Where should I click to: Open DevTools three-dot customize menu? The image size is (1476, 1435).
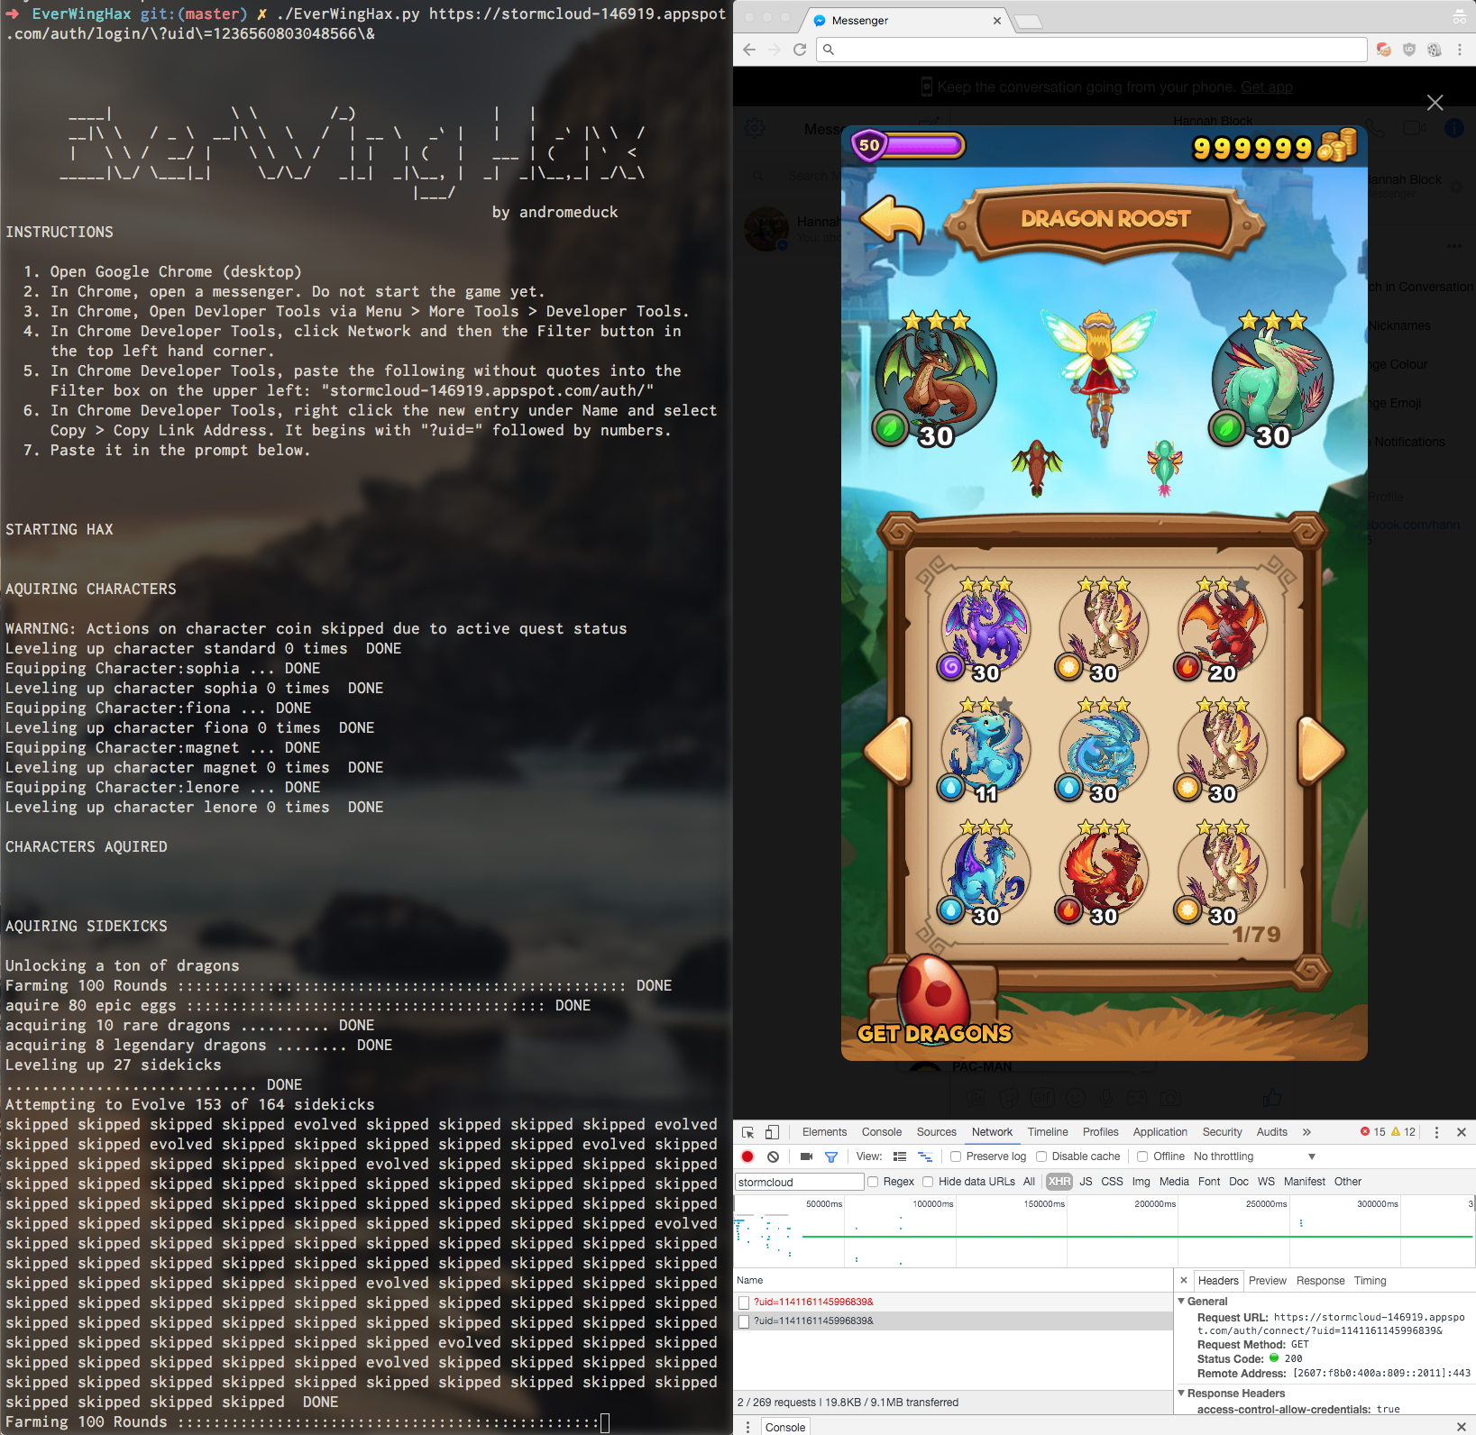pyautogui.click(x=1436, y=1132)
